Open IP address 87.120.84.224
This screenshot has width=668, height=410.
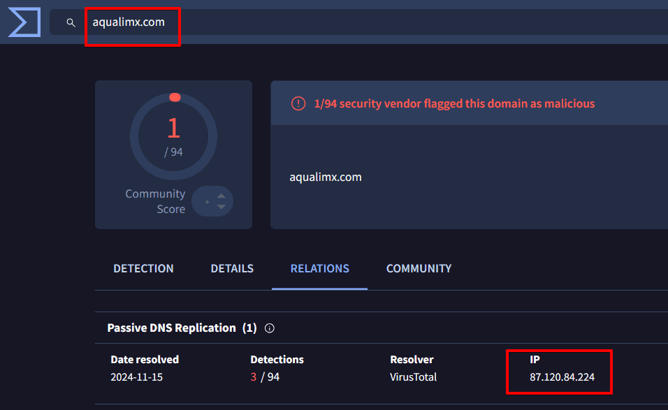tap(562, 377)
